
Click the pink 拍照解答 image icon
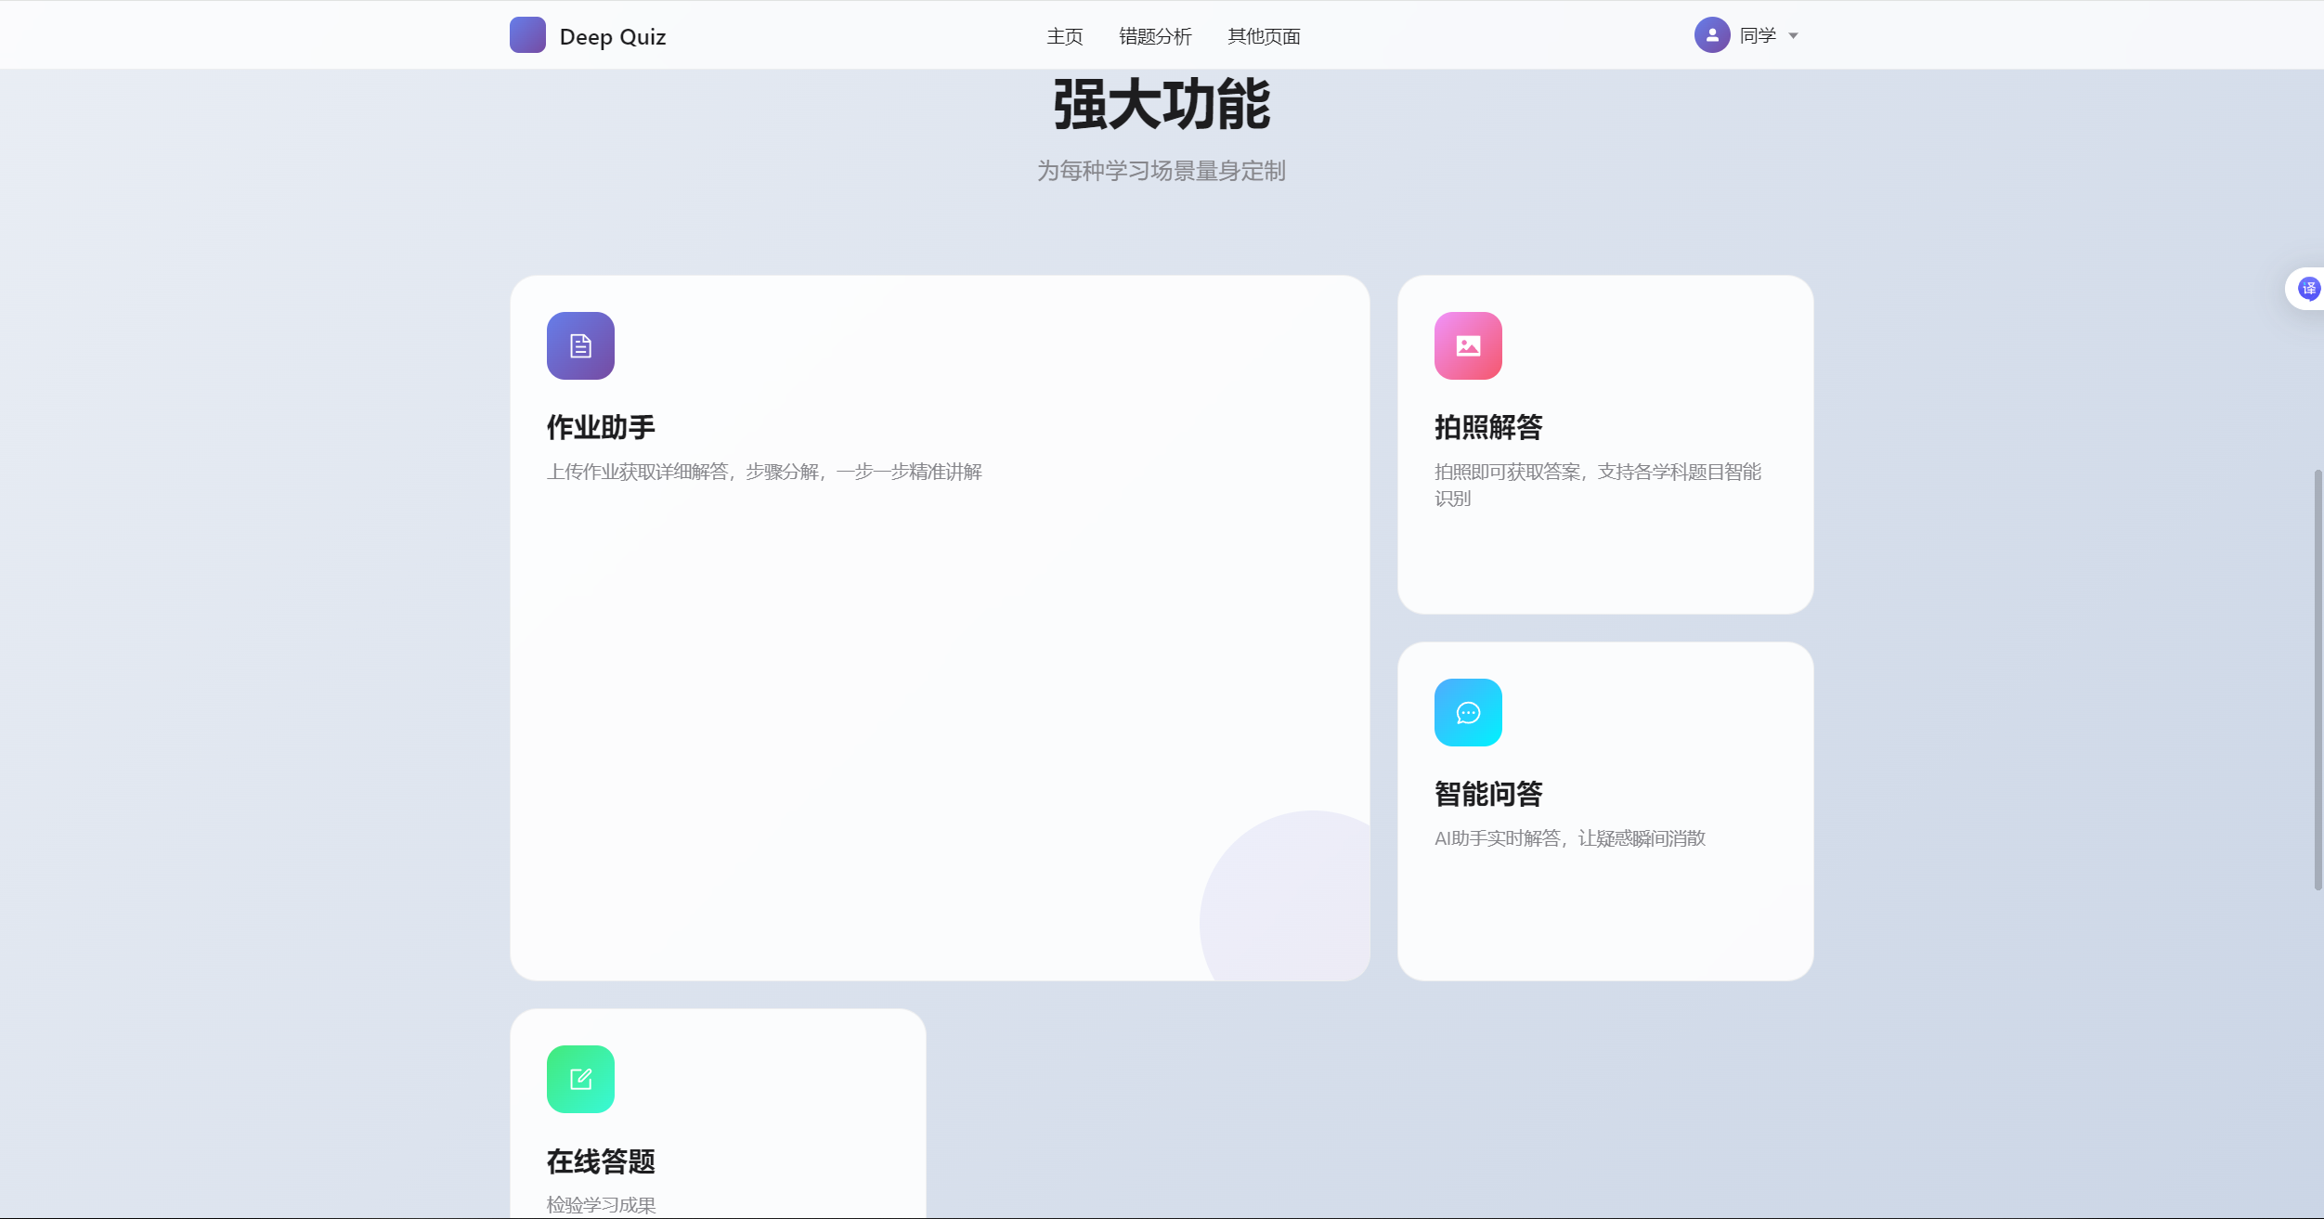pyautogui.click(x=1468, y=345)
